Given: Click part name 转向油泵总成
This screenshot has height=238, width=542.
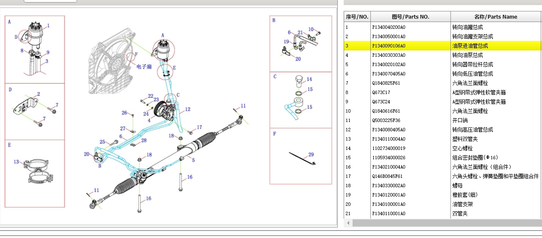Looking at the screenshot, I should pyautogui.click(x=467, y=55).
